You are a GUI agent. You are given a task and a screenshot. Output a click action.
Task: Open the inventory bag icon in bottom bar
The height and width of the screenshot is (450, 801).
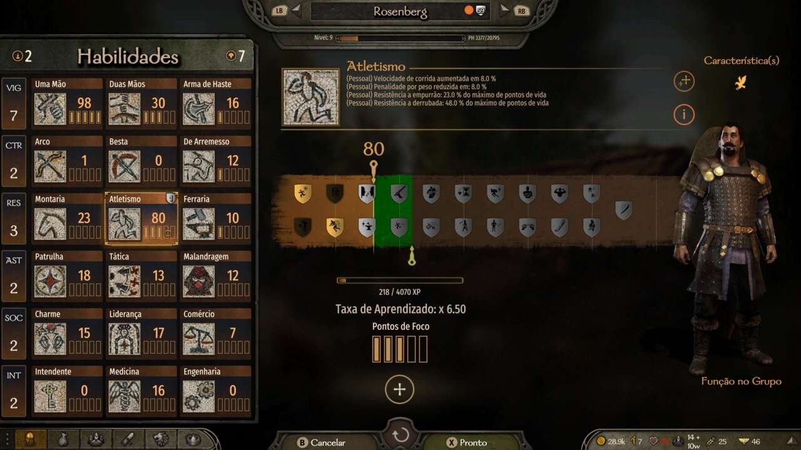pos(64,439)
